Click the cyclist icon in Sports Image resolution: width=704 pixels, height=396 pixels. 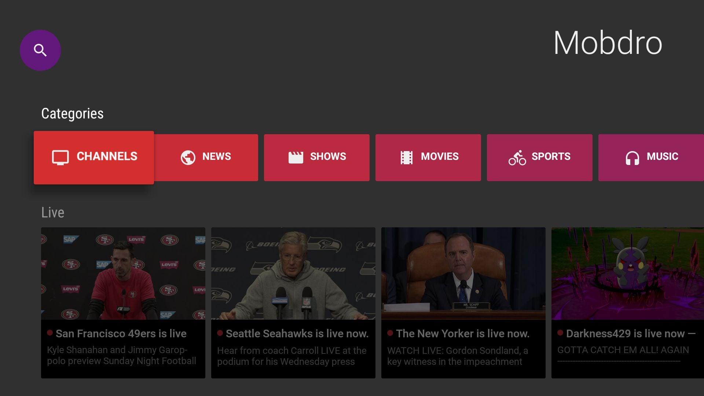click(517, 158)
